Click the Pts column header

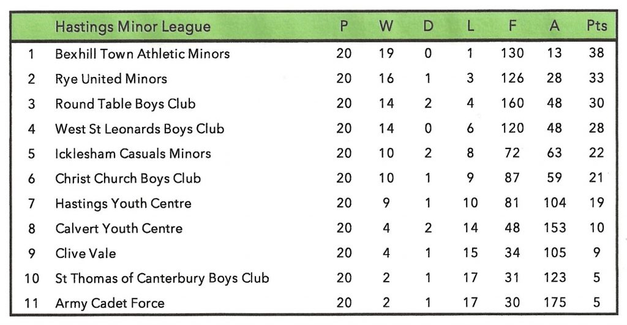tap(596, 26)
